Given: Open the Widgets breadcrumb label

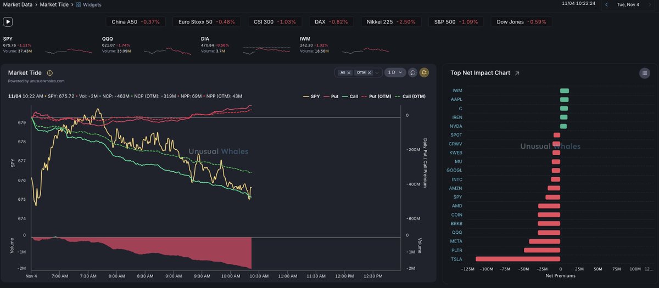Looking at the screenshot, I should coord(91,4).
